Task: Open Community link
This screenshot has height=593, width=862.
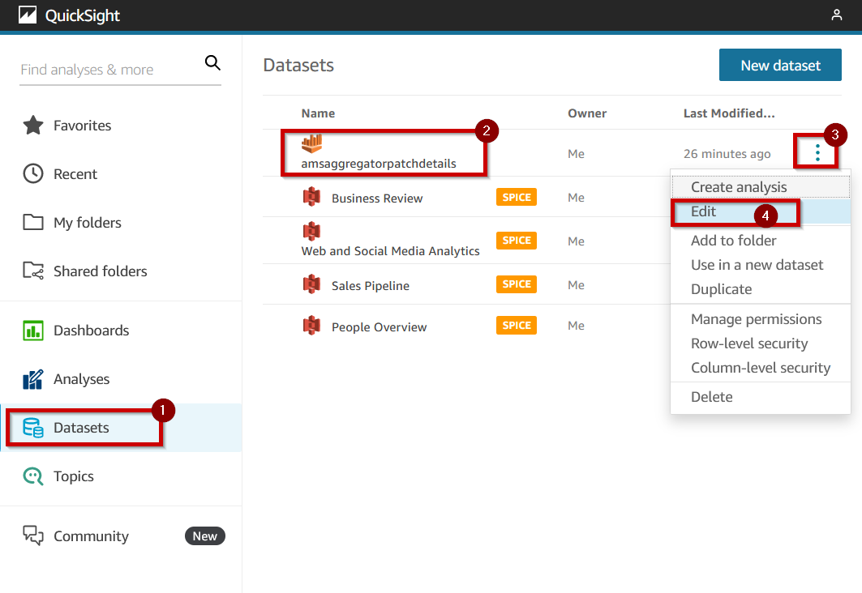Action: click(x=91, y=536)
